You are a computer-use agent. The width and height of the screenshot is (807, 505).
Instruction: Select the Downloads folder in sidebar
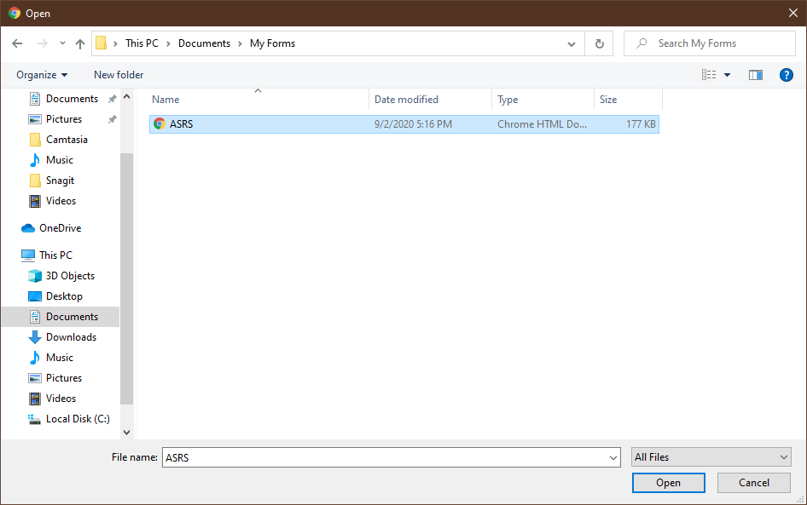tap(71, 337)
